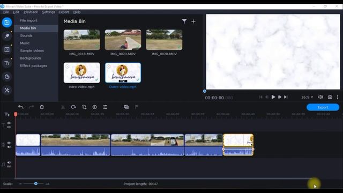
Task: Mute the music audio track
Action: tap(9, 162)
